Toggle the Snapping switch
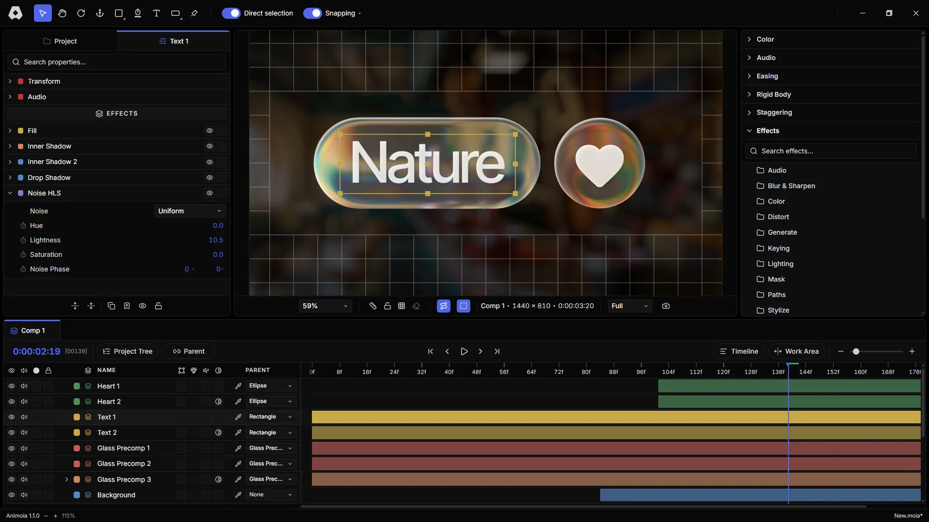The height and width of the screenshot is (522, 929). tap(312, 13)
